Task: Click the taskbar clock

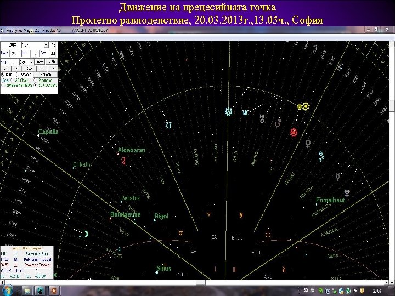Action: 377,291
